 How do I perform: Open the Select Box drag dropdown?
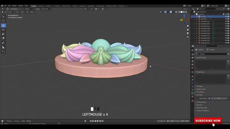(46, 9)
